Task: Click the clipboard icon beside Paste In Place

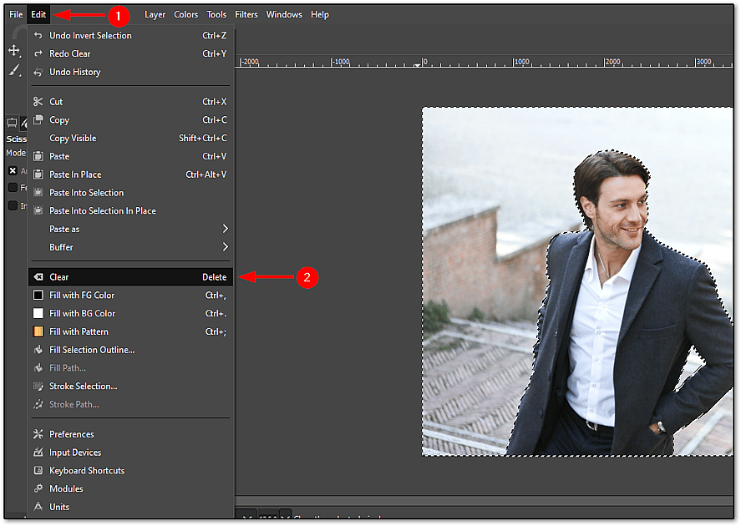Action: tap(38, 174)
